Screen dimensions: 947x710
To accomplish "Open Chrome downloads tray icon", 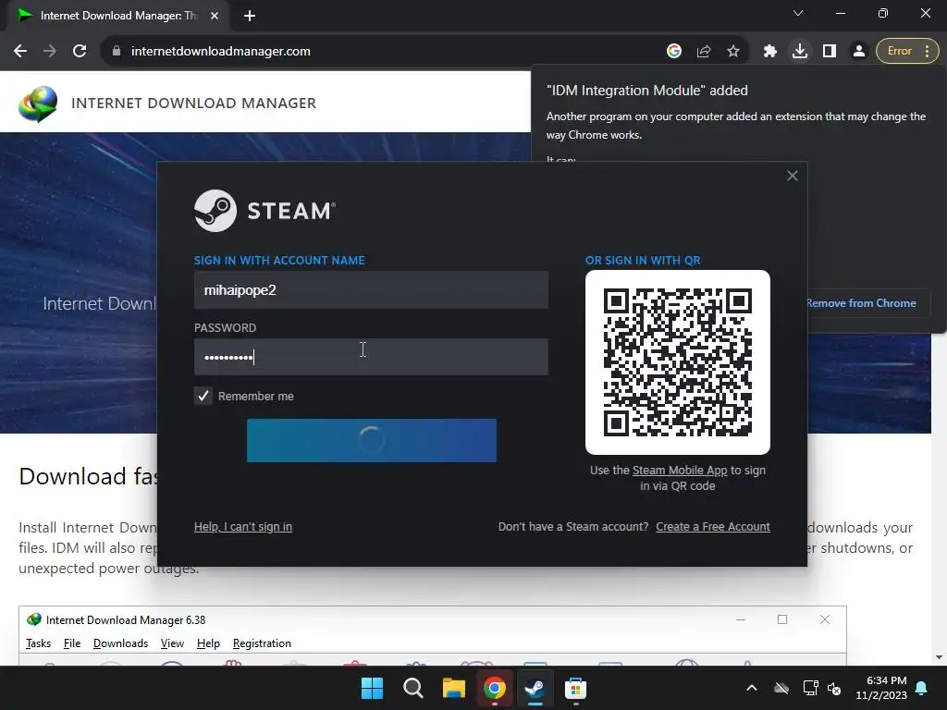I will coord(800,52).
